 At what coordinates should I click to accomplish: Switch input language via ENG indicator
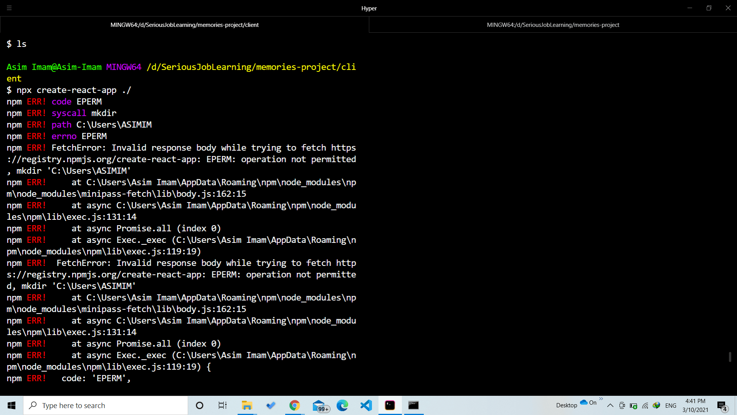671,405
